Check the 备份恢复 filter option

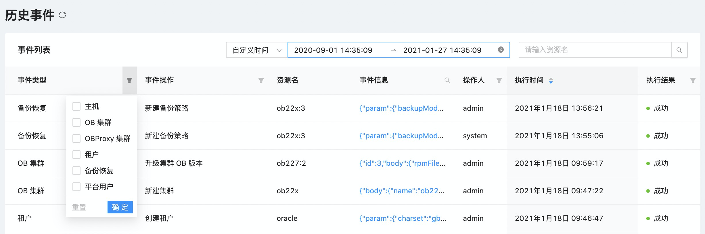[x=76, y=171]
